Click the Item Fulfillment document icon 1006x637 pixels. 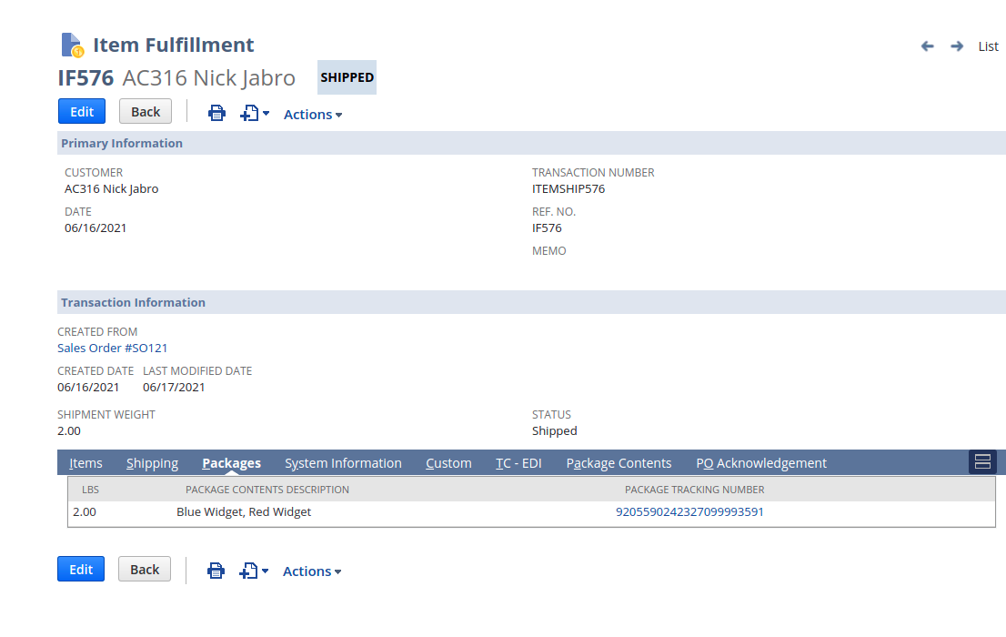pyautogui.click(x=72, y=45)
